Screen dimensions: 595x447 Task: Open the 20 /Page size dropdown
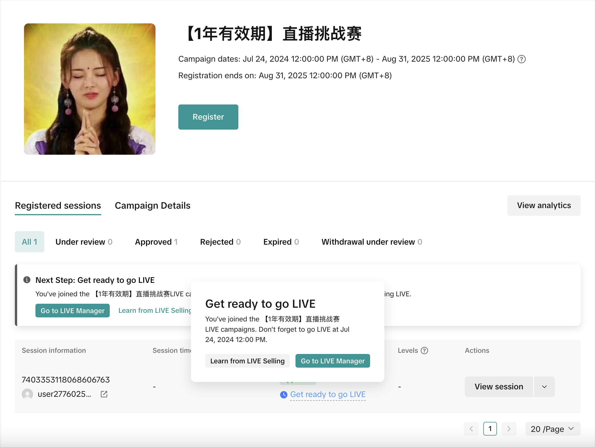coord(552,429)
